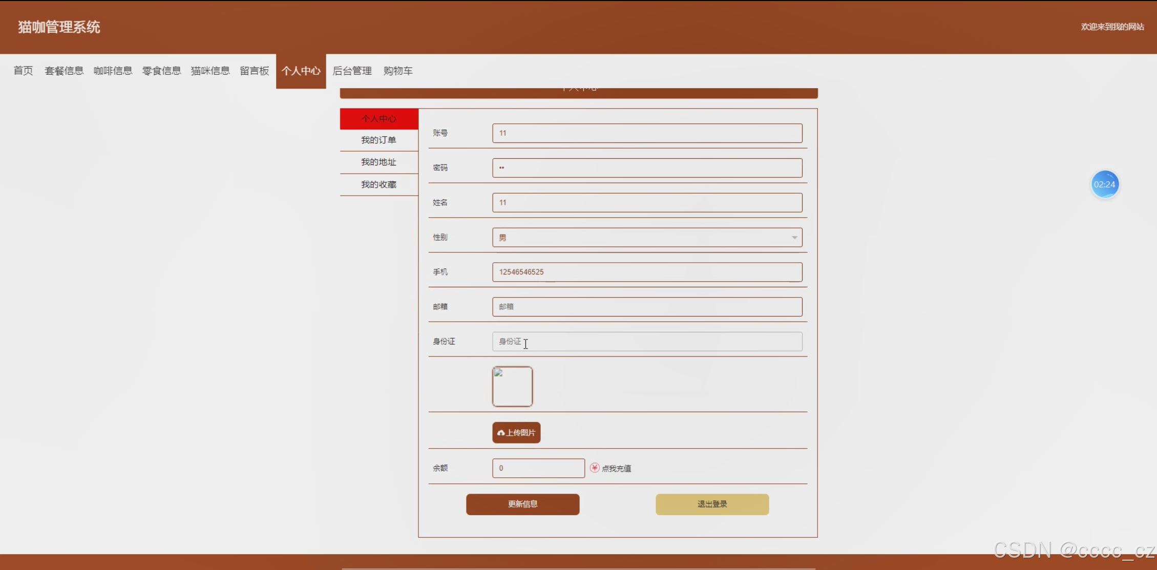Screen dimensions: 1157x570
Task: Open 我的地址 in the sidebar
Action: click(x=378, y=162)
